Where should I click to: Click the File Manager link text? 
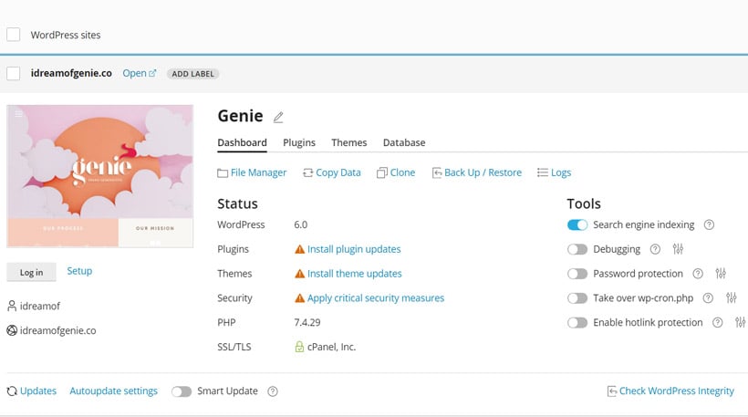(258, 172)
